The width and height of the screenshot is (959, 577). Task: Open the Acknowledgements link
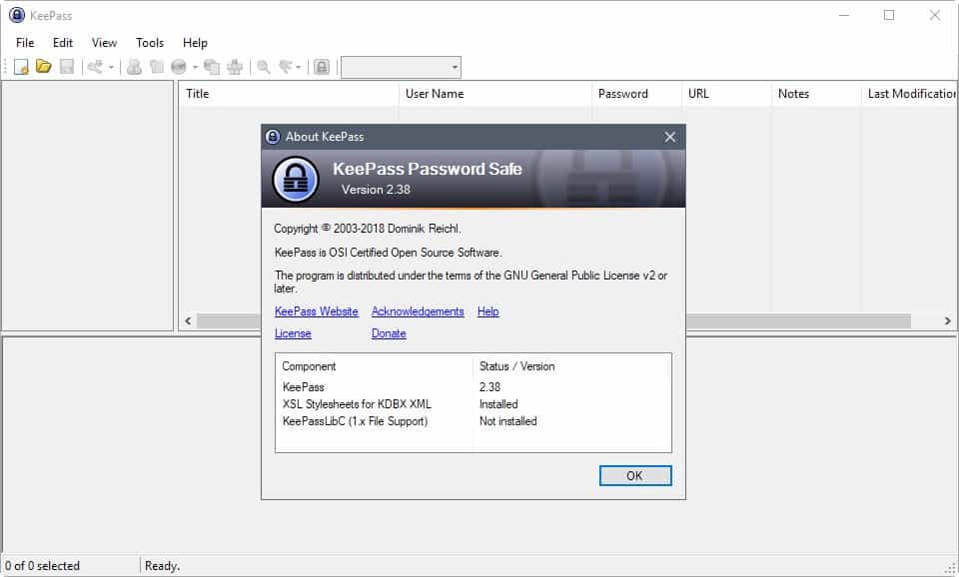[x=418, y=311]
